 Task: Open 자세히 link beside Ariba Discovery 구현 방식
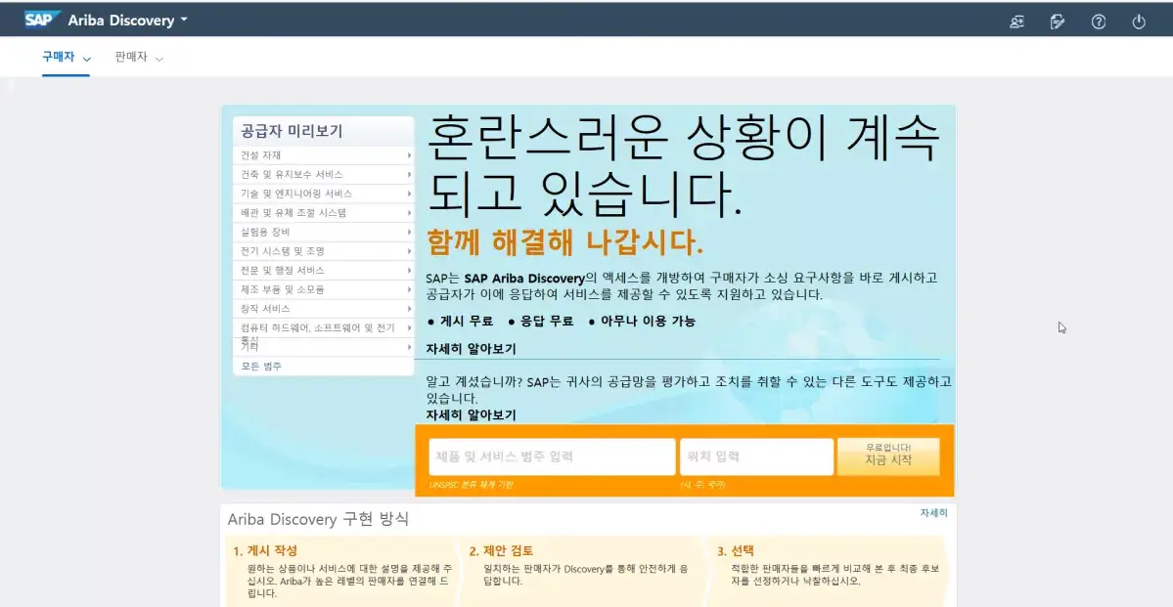point(933,513)
